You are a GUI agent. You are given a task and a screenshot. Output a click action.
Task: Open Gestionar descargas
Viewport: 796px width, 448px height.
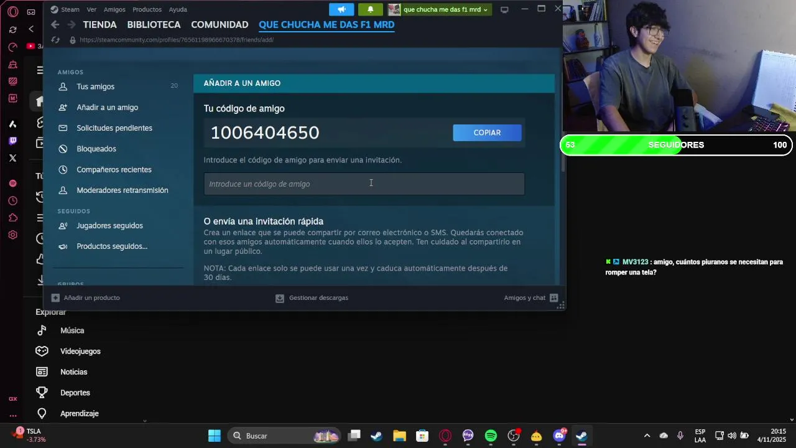coord(312,297)
